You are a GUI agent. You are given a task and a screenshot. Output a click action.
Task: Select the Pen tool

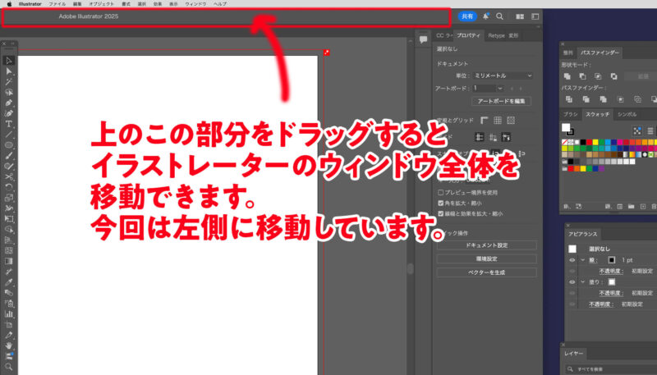8,103
